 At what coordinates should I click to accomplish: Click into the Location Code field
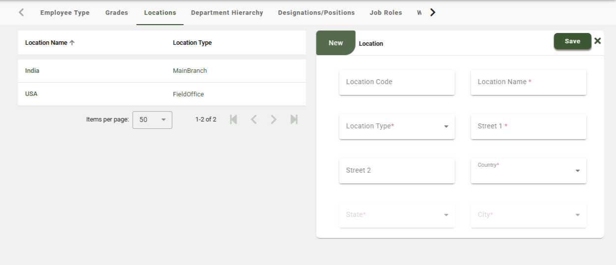[x=396, y=82]
